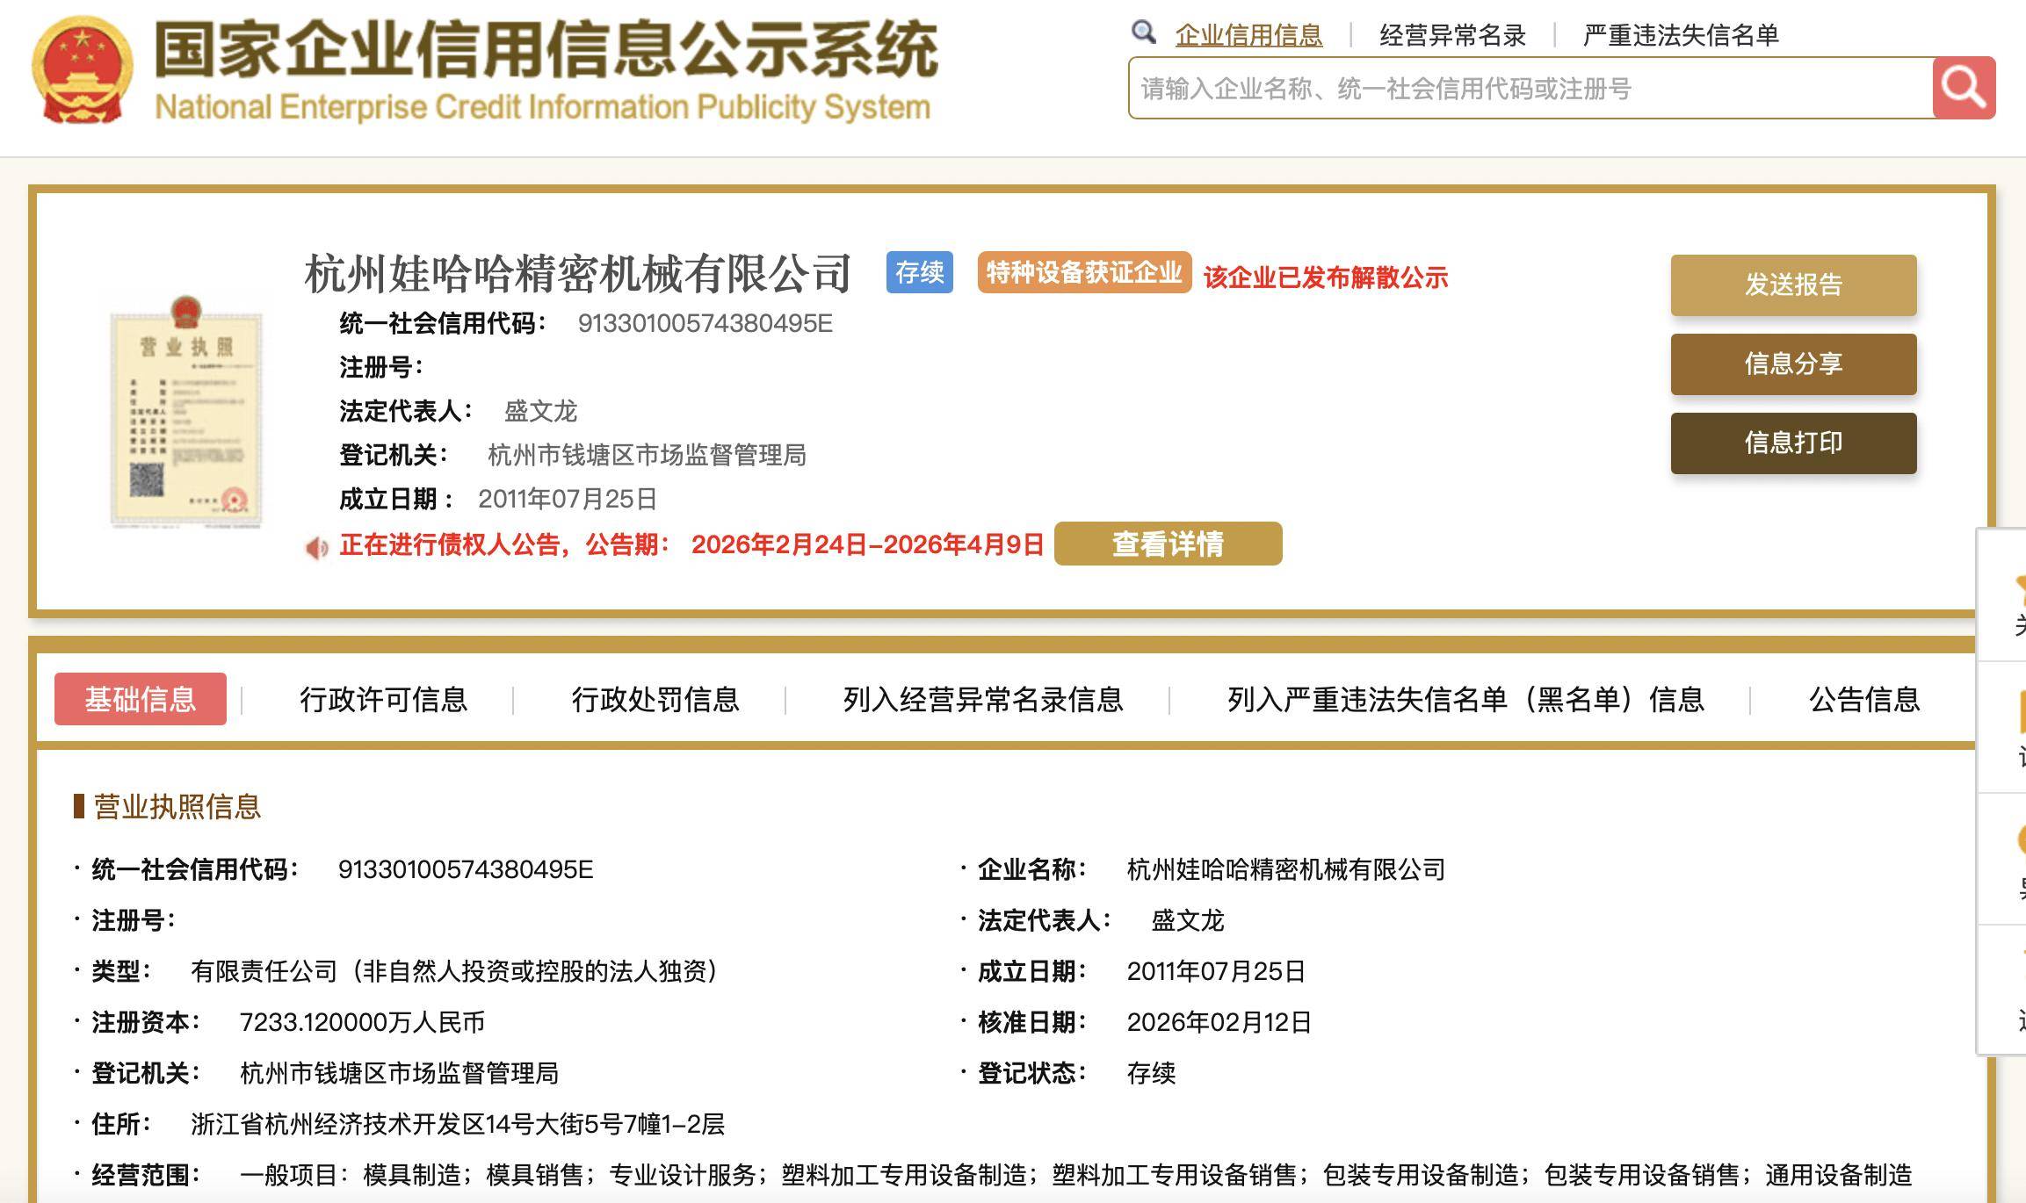Open the 该企业已发布解散公示 link
This screenshot has height=1203, width=2026.
1325,277
